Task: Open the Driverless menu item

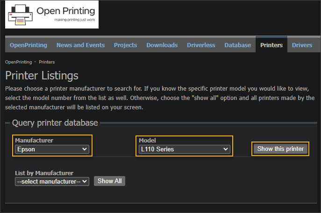Action: pos(201,45)
